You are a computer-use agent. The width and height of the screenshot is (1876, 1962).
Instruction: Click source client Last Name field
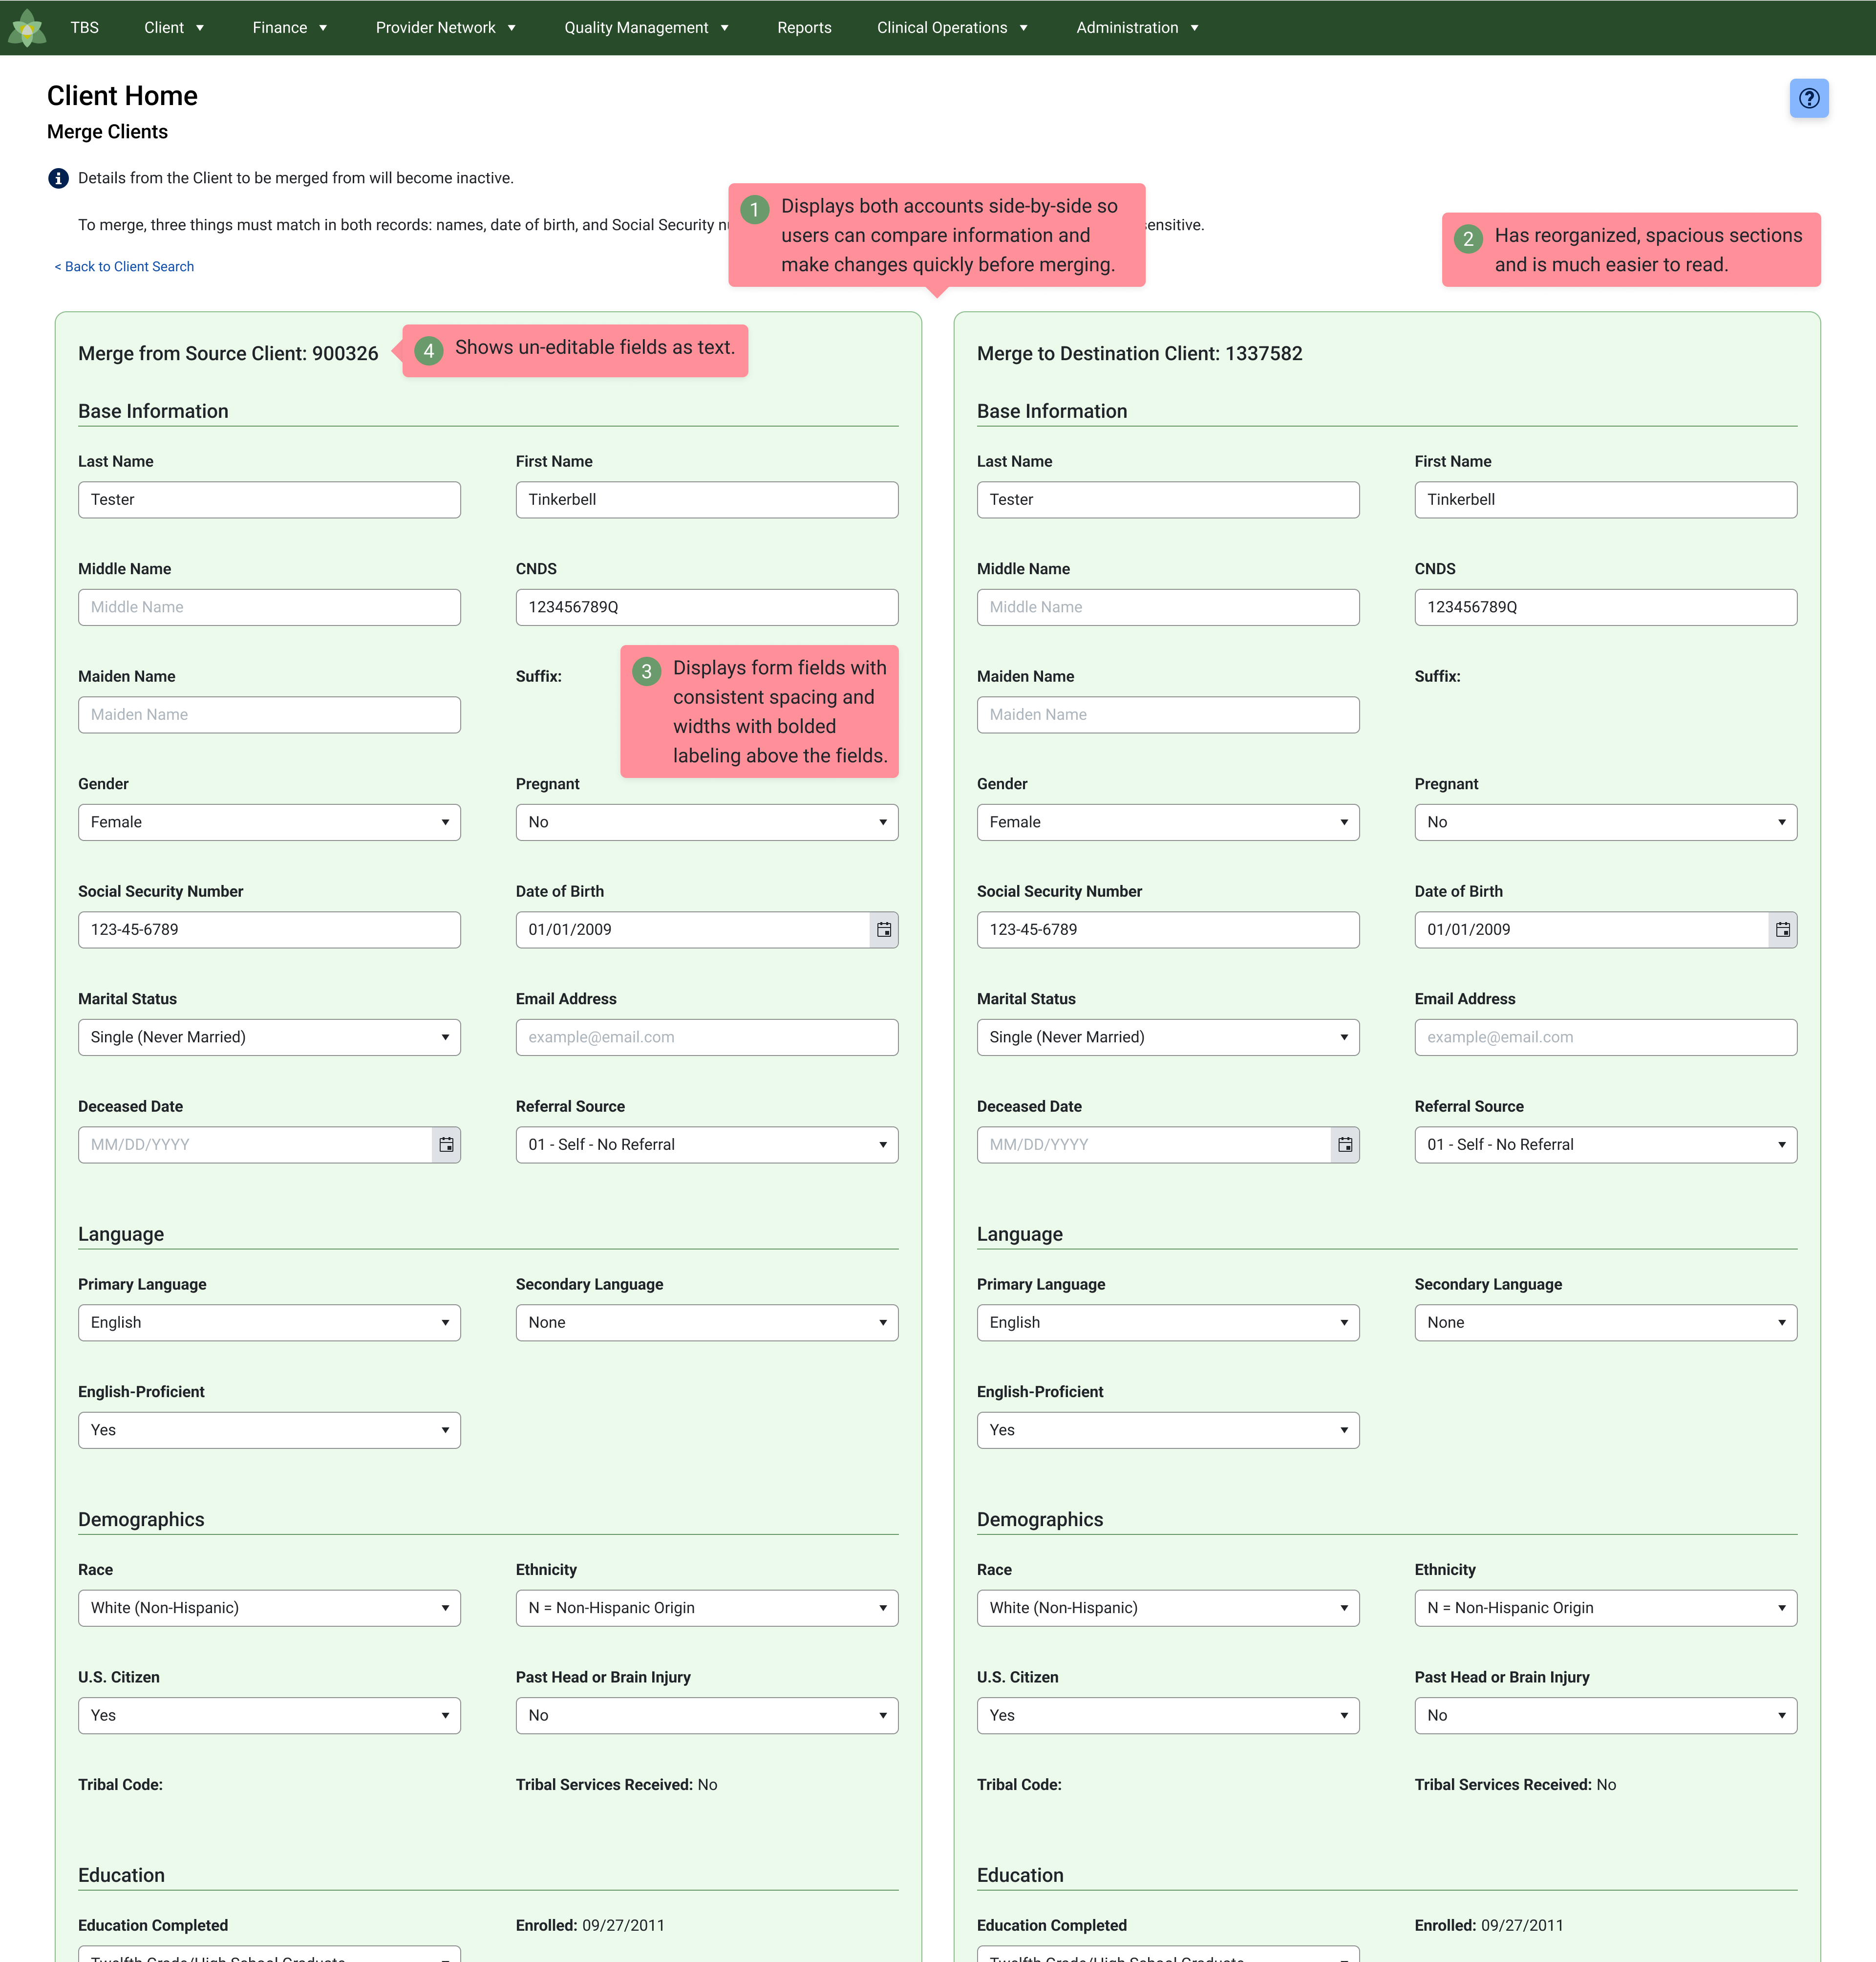269,500
